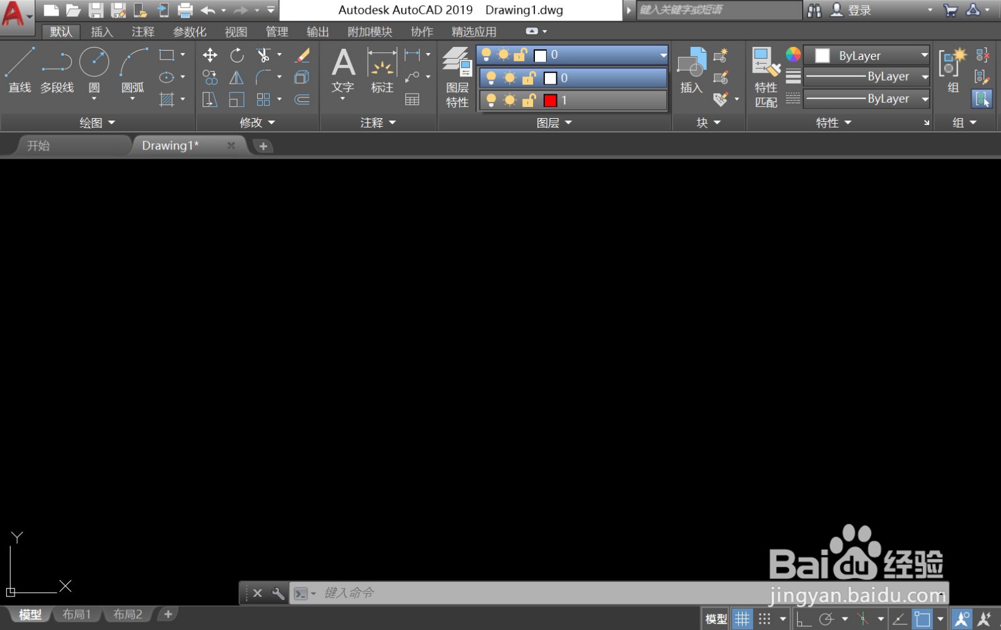This screenshot has width=1001, height=630.
Task: Open the 视图 ribbon tab
Action: pos(236,31)
